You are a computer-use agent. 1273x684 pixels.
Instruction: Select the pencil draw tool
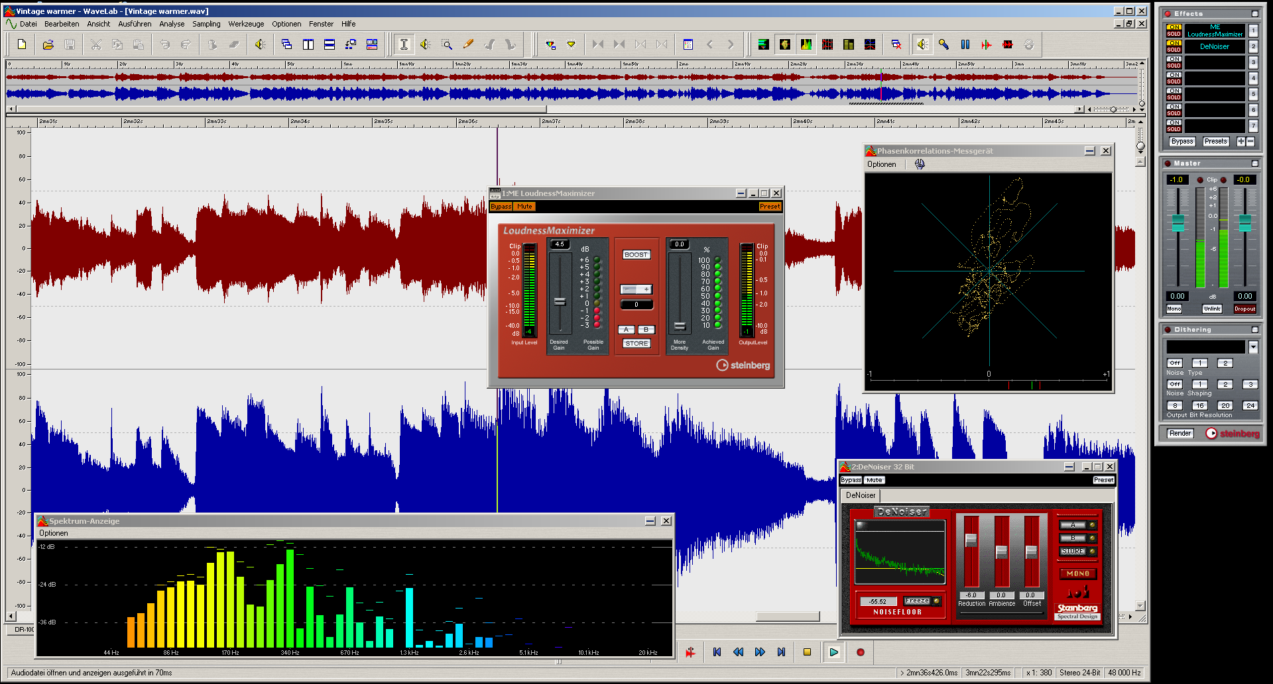pos(468,44)
